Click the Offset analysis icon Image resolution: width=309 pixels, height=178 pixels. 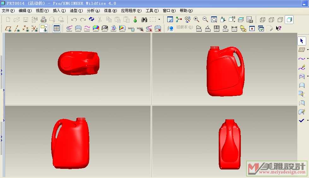coord(87,28)
